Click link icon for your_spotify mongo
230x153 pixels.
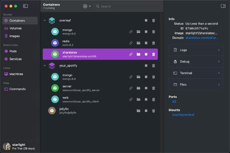point(131,77)
